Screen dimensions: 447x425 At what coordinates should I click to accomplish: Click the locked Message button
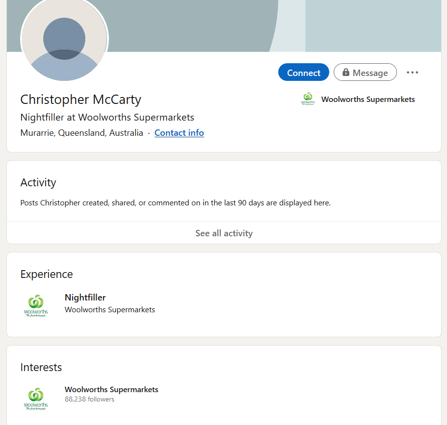tap(365, 72)
